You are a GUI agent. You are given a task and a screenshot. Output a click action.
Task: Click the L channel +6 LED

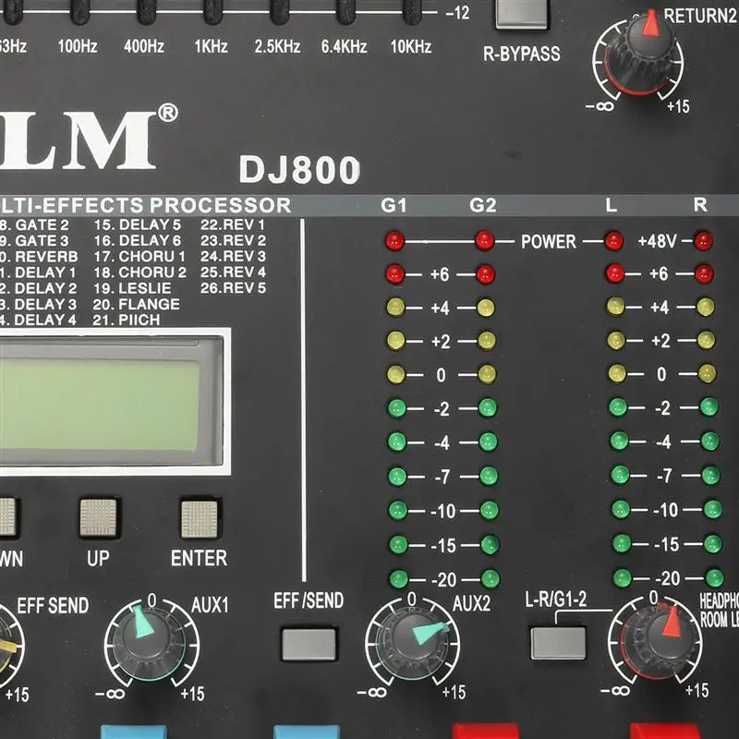(x=614, y=273)
